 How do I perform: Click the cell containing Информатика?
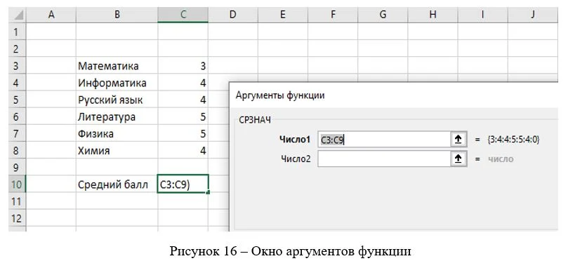coord(117,83)
